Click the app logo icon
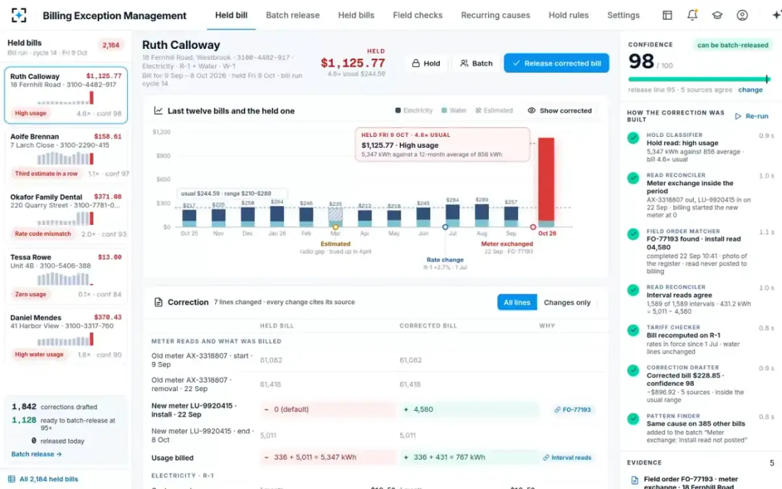Viewport: 782px width, 489px height. 19,15
